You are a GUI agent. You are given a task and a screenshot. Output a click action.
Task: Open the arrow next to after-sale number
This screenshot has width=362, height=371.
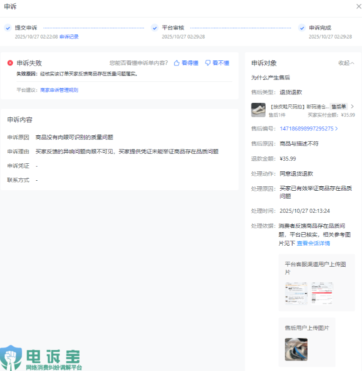point(336,128)
